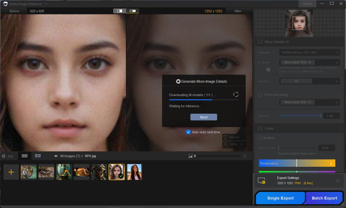Click the yellow plus add-image tile
This screenshot has width=346, height=208.
11,172
